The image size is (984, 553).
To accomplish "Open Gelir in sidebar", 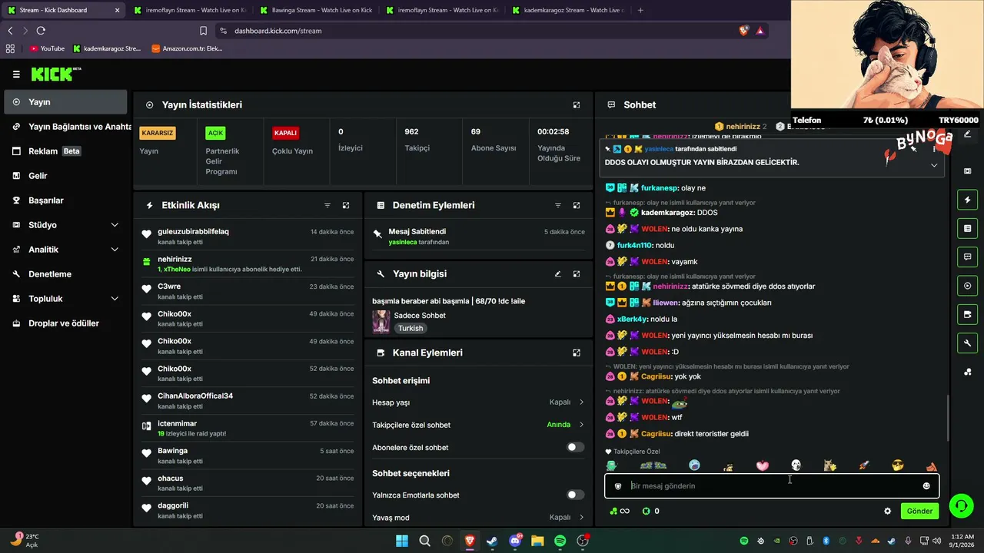I will (x=65, y=176).
